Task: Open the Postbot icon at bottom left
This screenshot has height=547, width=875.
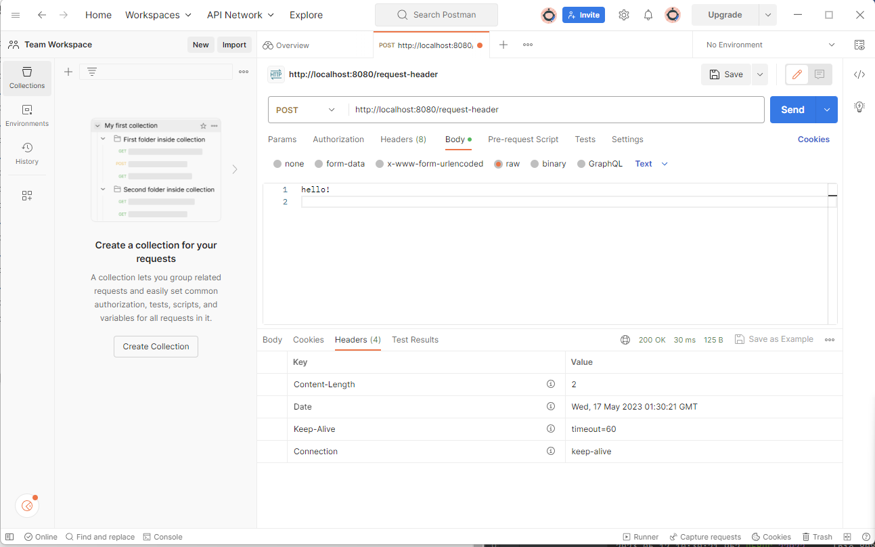Action: (27, 506)
